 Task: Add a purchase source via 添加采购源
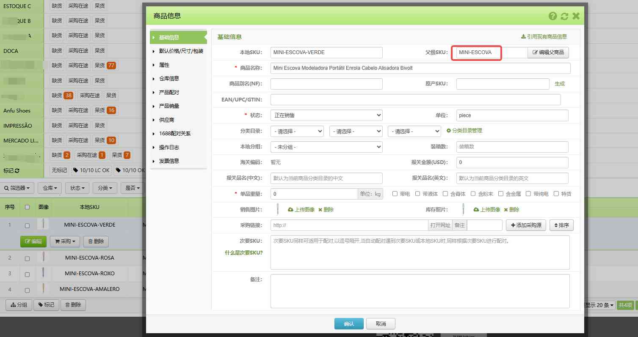(x=525, y=225)
